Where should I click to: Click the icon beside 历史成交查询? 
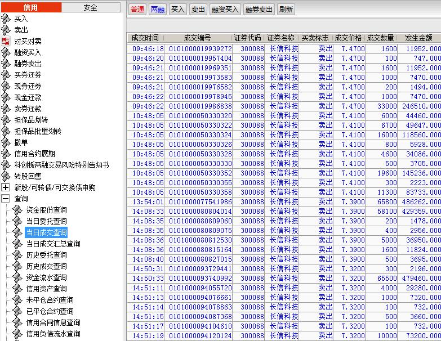coord(17,266)
